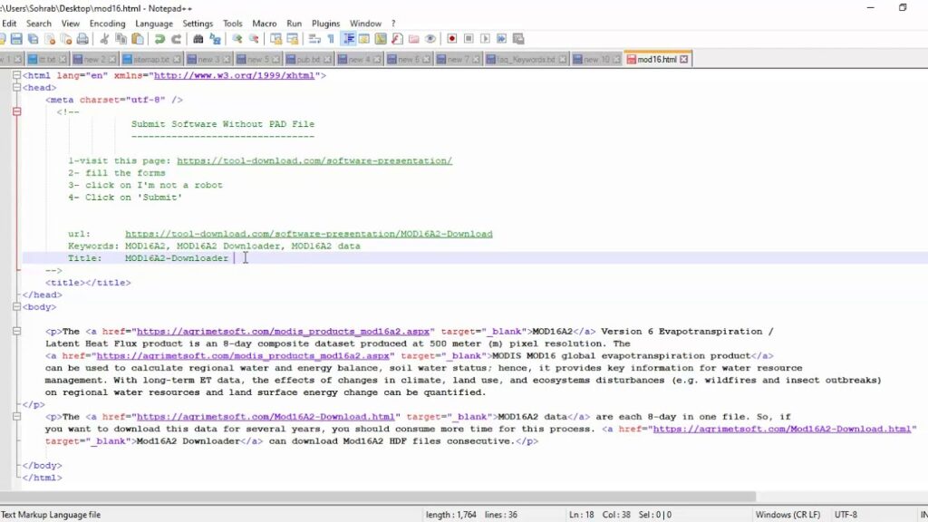Click the Save All toolbar icon

(34, 39)
